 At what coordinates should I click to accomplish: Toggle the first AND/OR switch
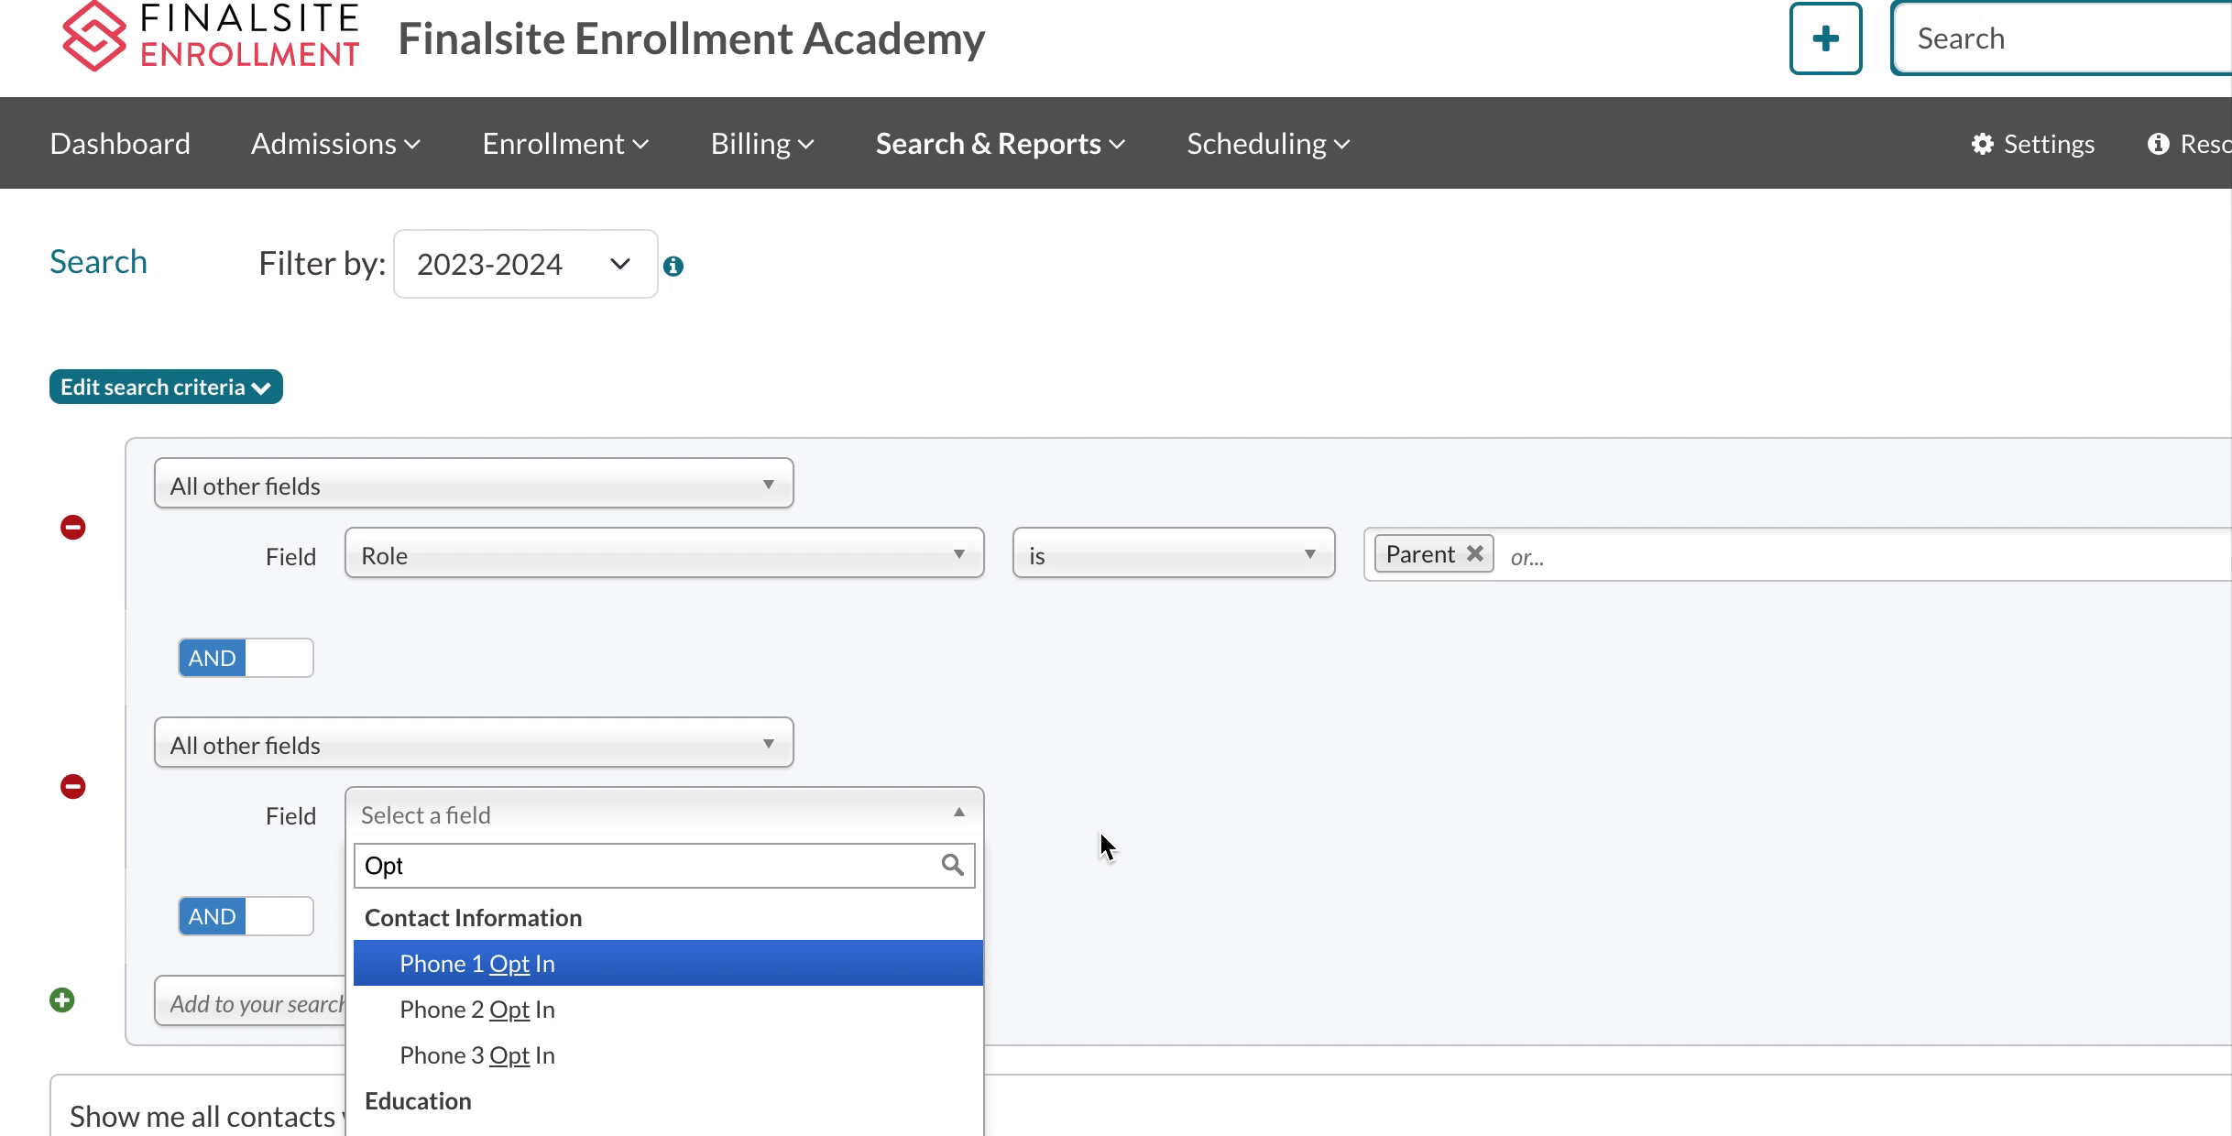coord(246,658)
